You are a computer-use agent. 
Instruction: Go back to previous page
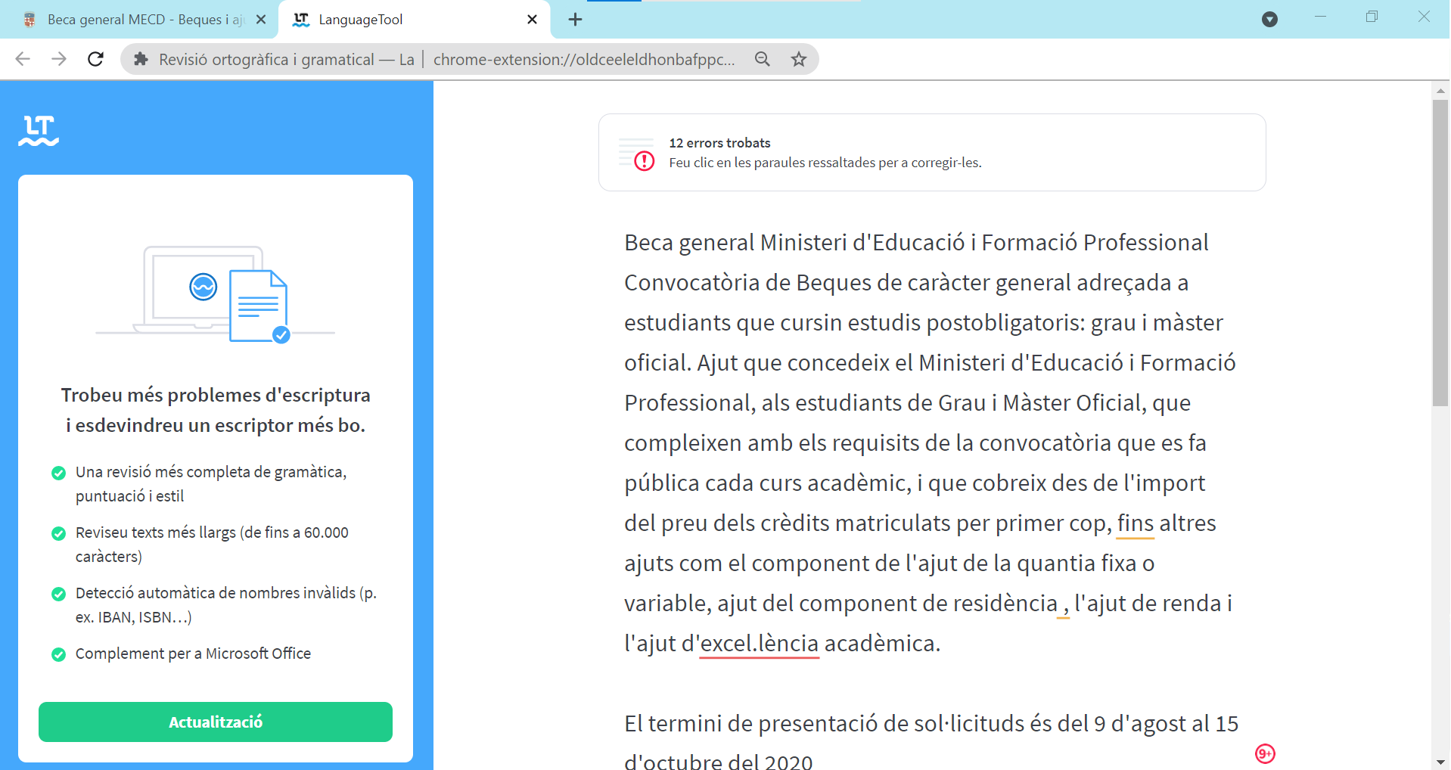pos(23,59)
